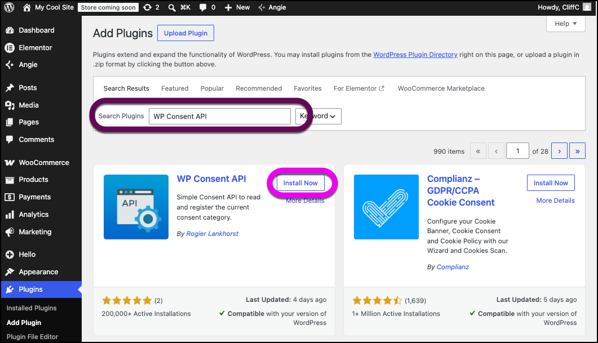Screen dimensions: 598x343
Task: Open Plugin File Editor submenu item
Action: (x=33, y=337)
